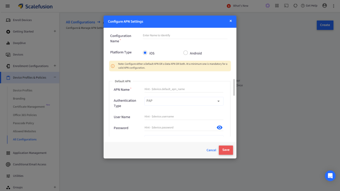Close the Configure APN Settings dialog

coord(230,21)
